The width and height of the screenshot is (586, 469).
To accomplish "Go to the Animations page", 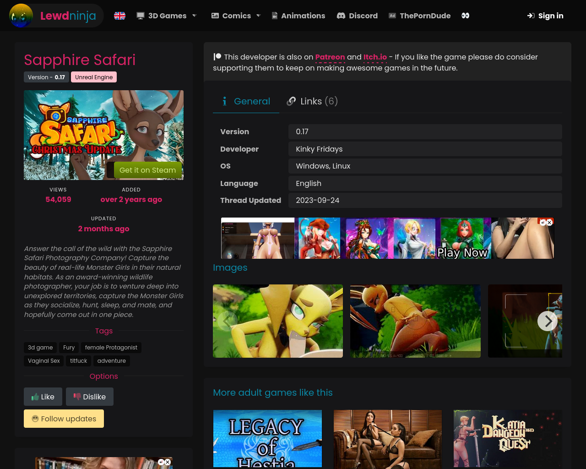I will [x=298, y=16].
